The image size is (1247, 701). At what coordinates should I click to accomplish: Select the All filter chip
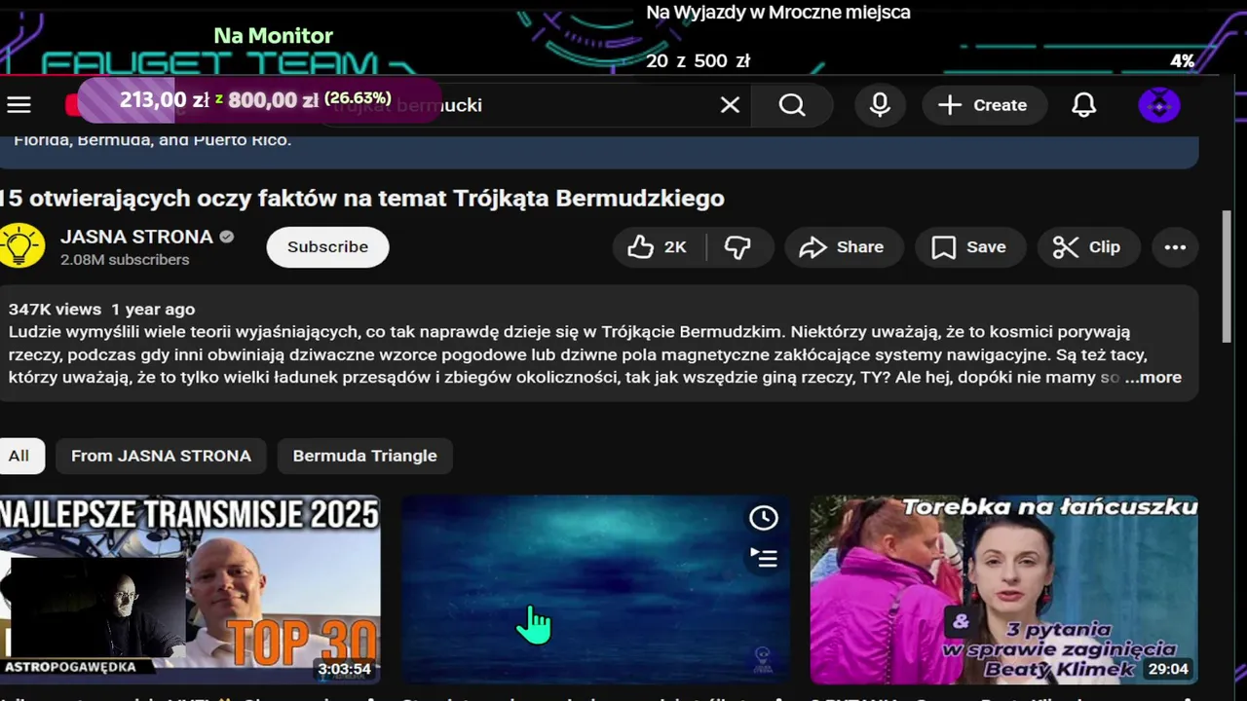19,456
